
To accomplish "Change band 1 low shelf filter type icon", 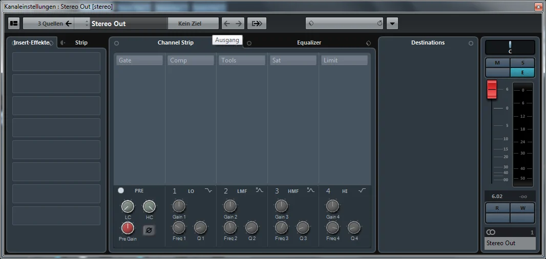I will (208, 190).
